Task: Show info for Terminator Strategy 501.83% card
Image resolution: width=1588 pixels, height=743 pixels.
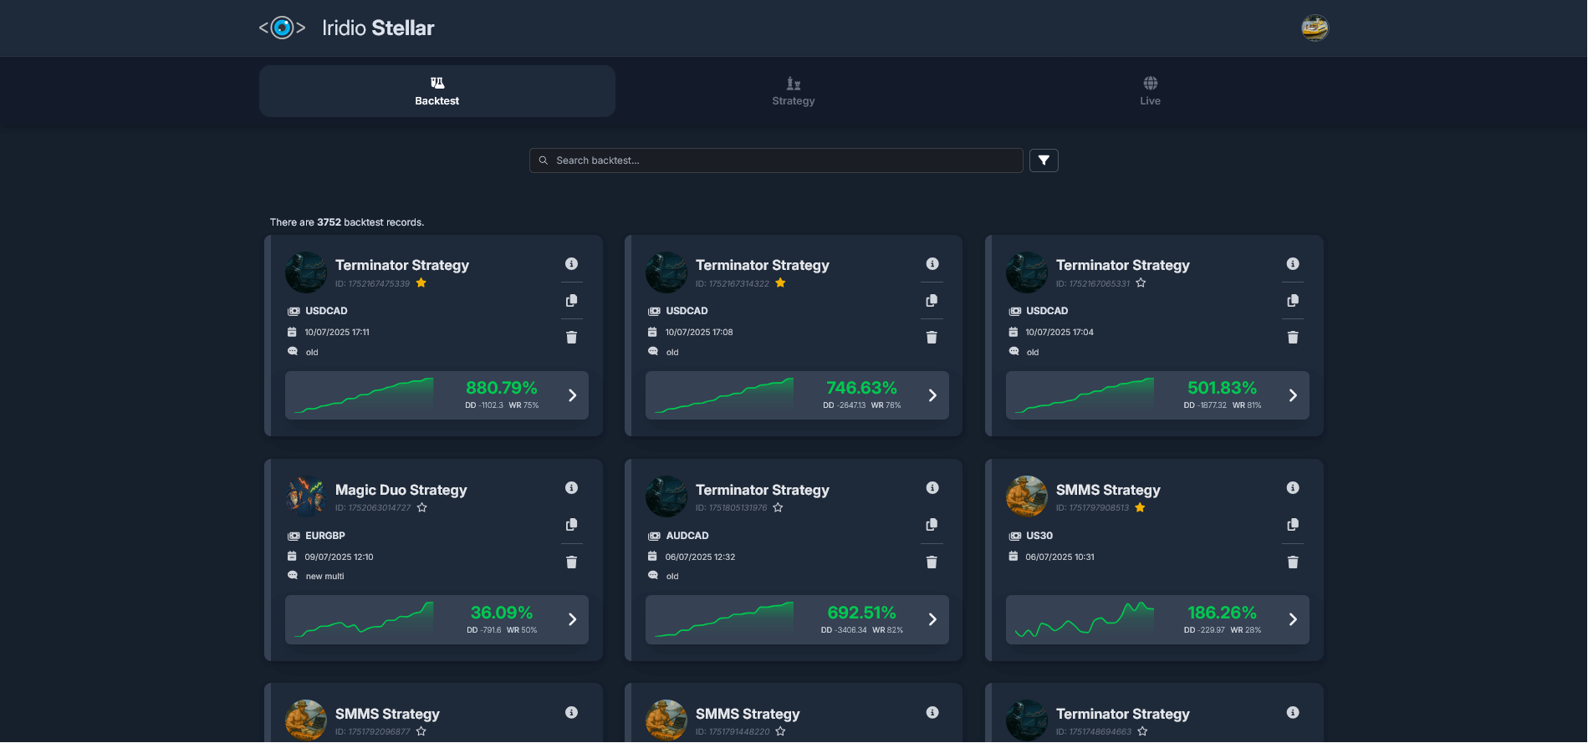Action: (x=1293, y=264)
